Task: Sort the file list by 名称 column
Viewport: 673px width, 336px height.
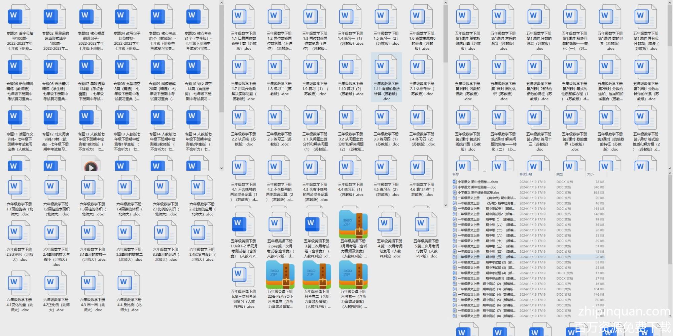Action: point(456,174)
